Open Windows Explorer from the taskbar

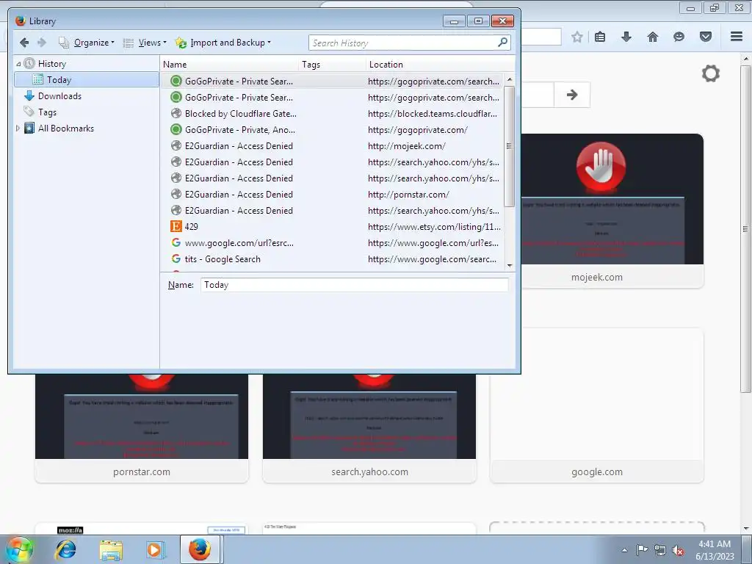(x=111, y=549)
